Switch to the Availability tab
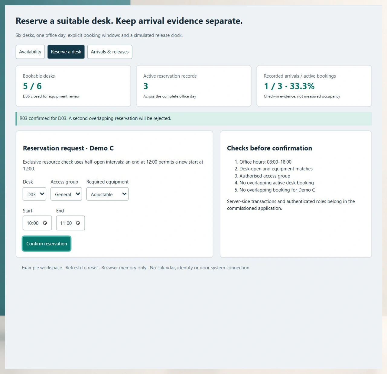The width and height of the screenshot is (387, 374). tap(30, 52)
